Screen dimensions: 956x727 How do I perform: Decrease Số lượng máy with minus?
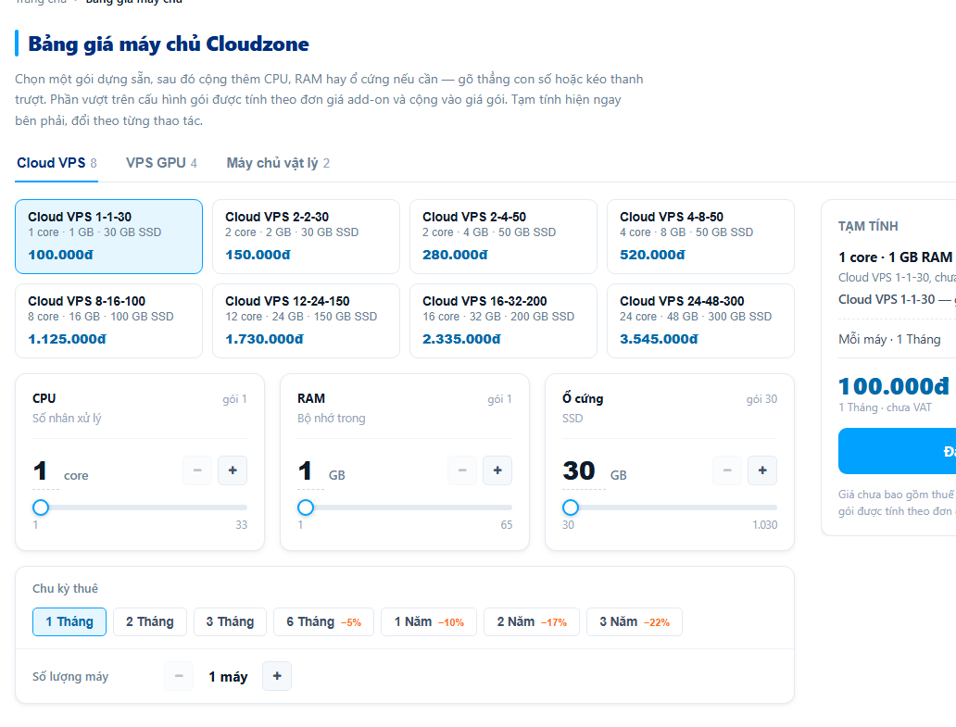pos(179,676)
